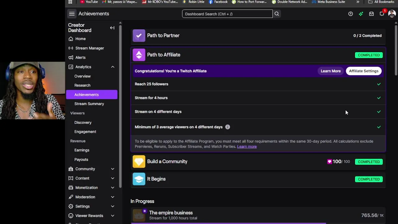Screen dimensions: 398x224
Task: Open Payouts under Revenue
Action: pos(81,160)
